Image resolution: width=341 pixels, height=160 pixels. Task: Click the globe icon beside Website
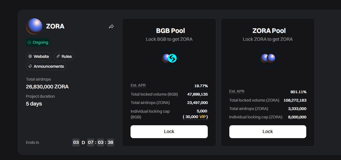30,56
